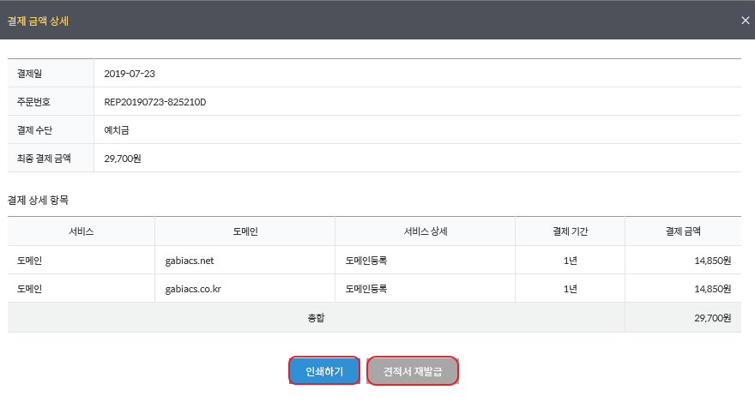Click the 결제 상세 항목 section heading
Screen dimensions: 755x402
tap(38, 200)
